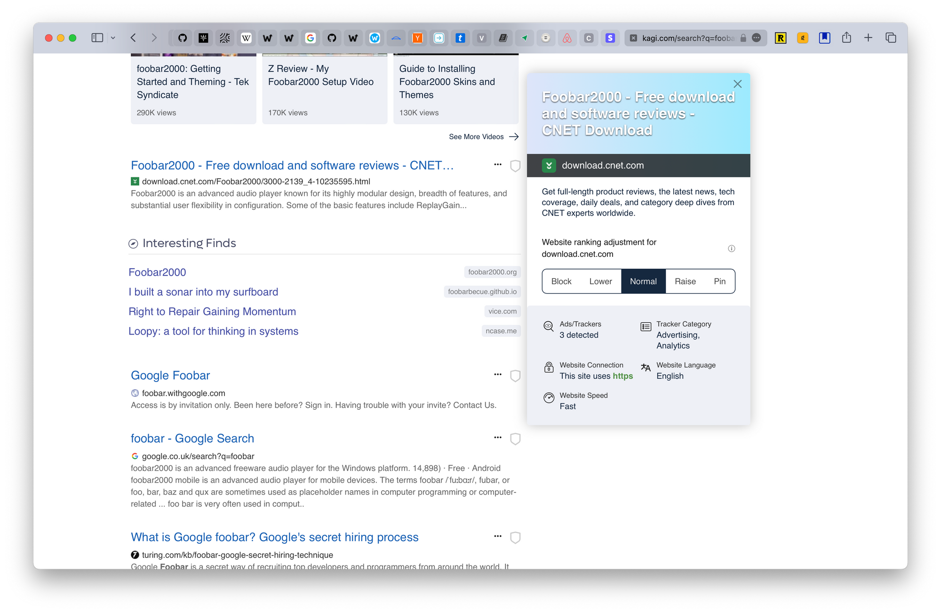Viewport: 941px width, 613px height.
Task: Open Z Review Foobar2000 Setup Video card
Action: [x=325, y=88]
